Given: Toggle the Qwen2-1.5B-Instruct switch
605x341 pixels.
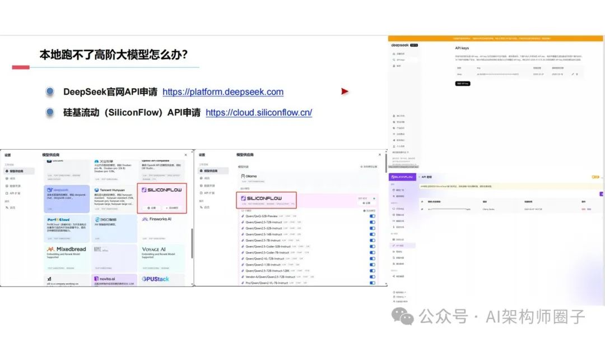Looking at the screenshot, I should [373, 265].
